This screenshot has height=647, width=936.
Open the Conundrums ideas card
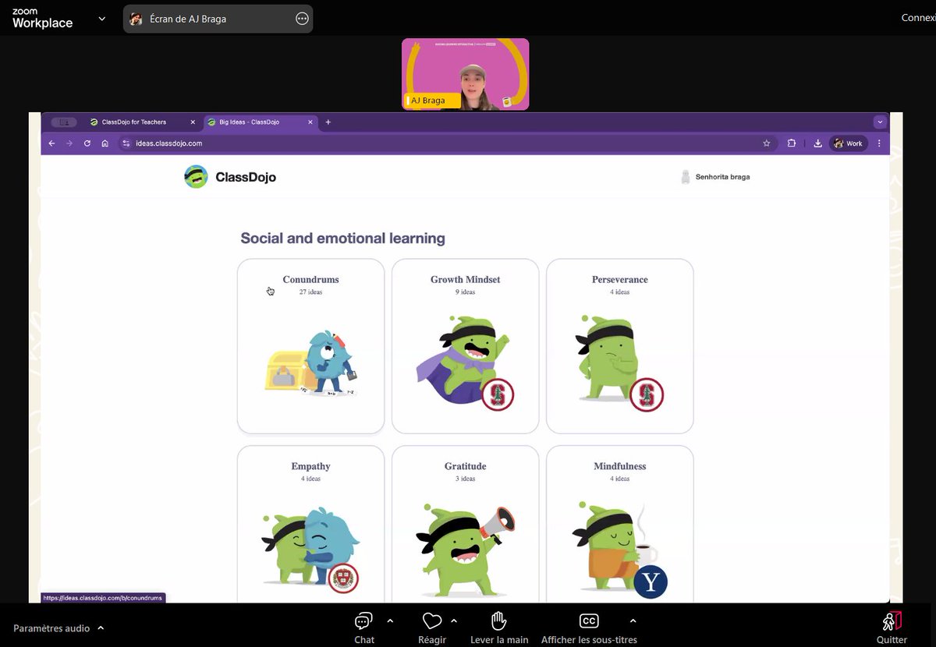(x=310, y=346)
